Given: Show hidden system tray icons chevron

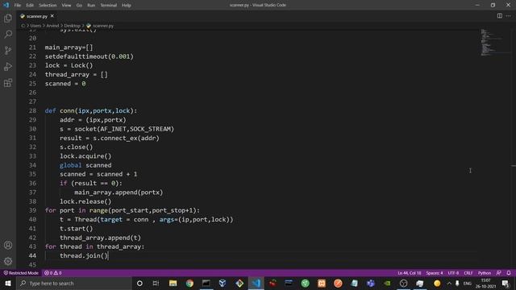Looking at the screenshot, I should point(449,283).
